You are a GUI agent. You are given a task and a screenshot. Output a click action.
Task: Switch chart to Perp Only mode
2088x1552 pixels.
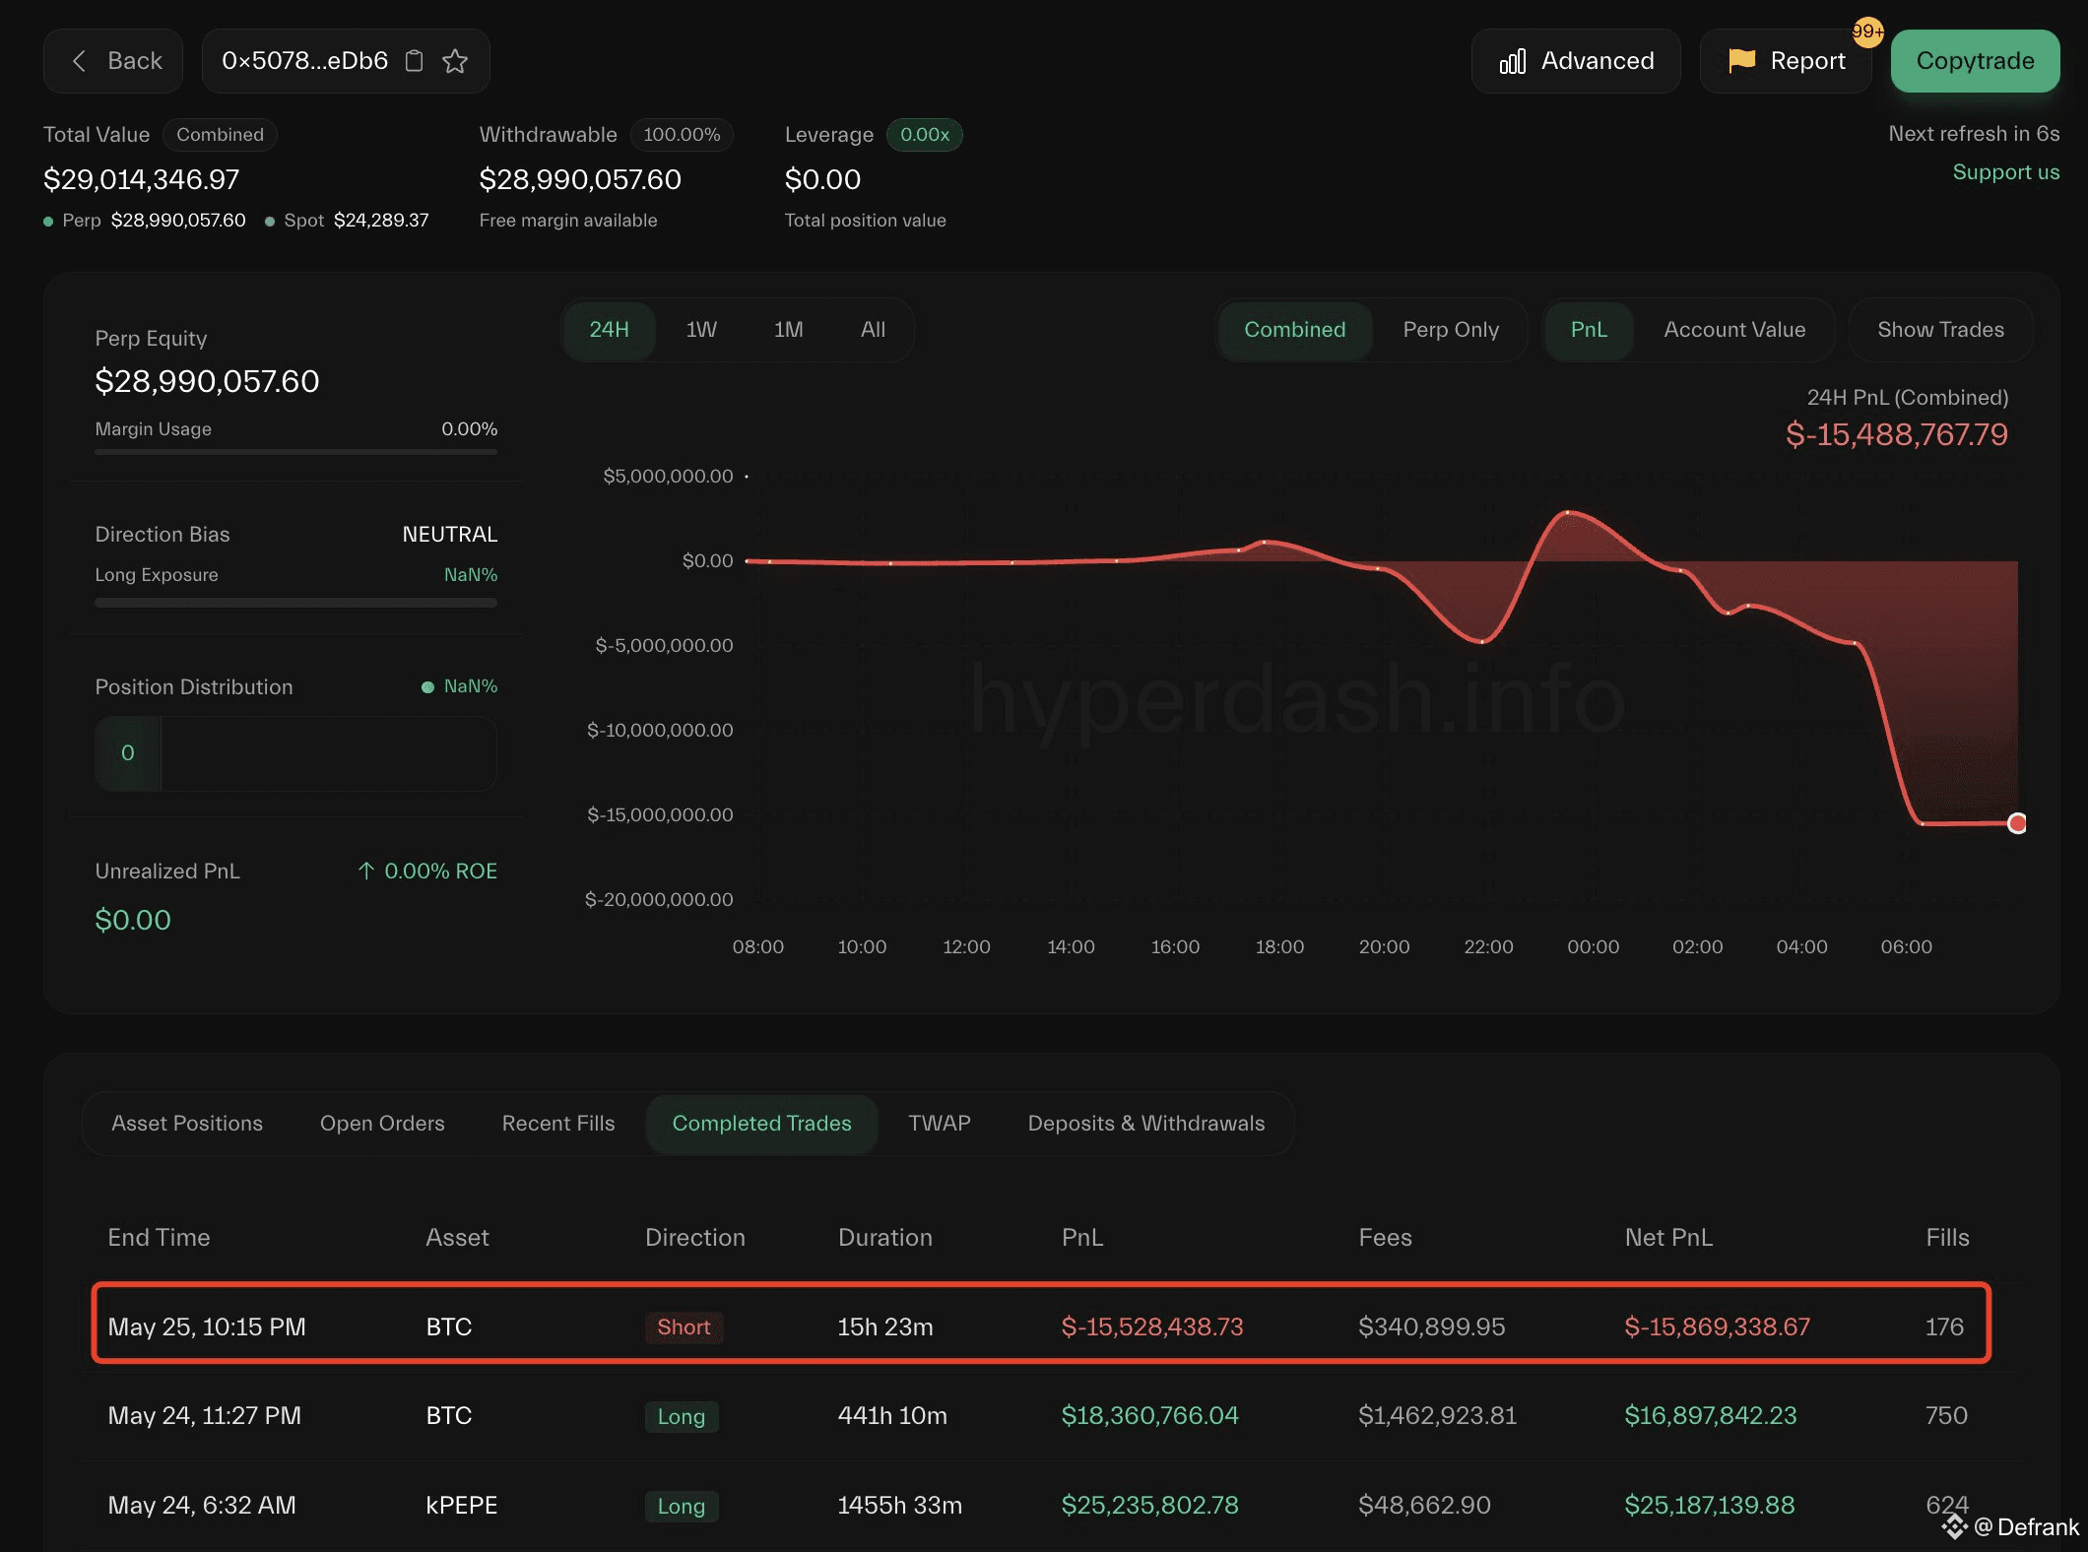click(1451, 329)
